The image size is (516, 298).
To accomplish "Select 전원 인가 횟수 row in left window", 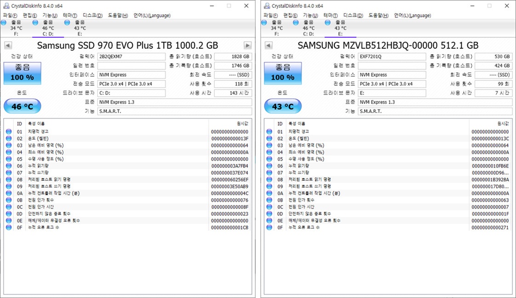I will coord(128,200).
